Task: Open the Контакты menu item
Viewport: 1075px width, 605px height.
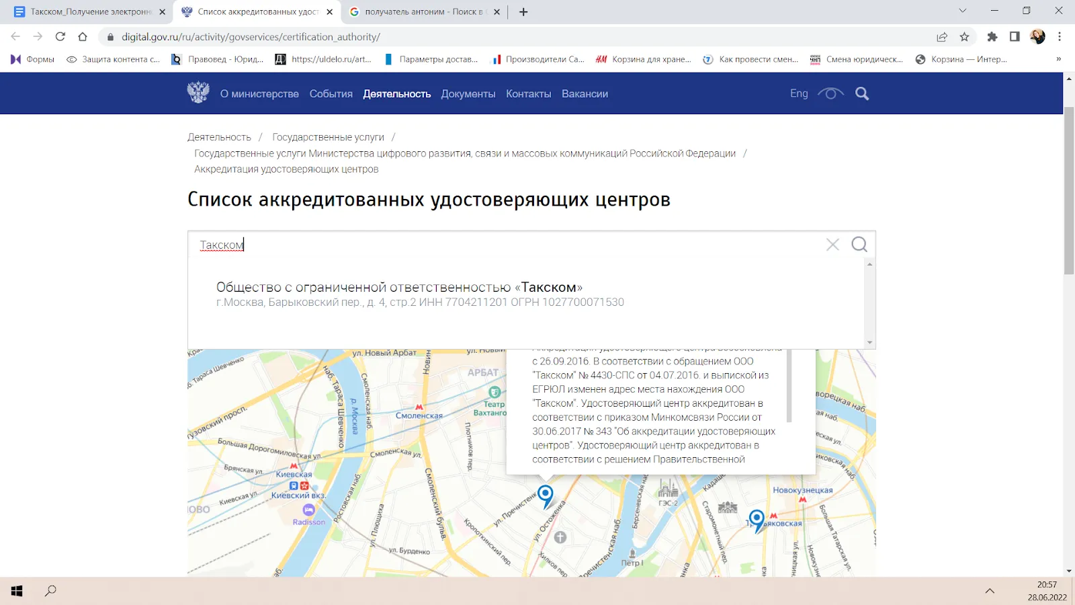Action: 529,93
